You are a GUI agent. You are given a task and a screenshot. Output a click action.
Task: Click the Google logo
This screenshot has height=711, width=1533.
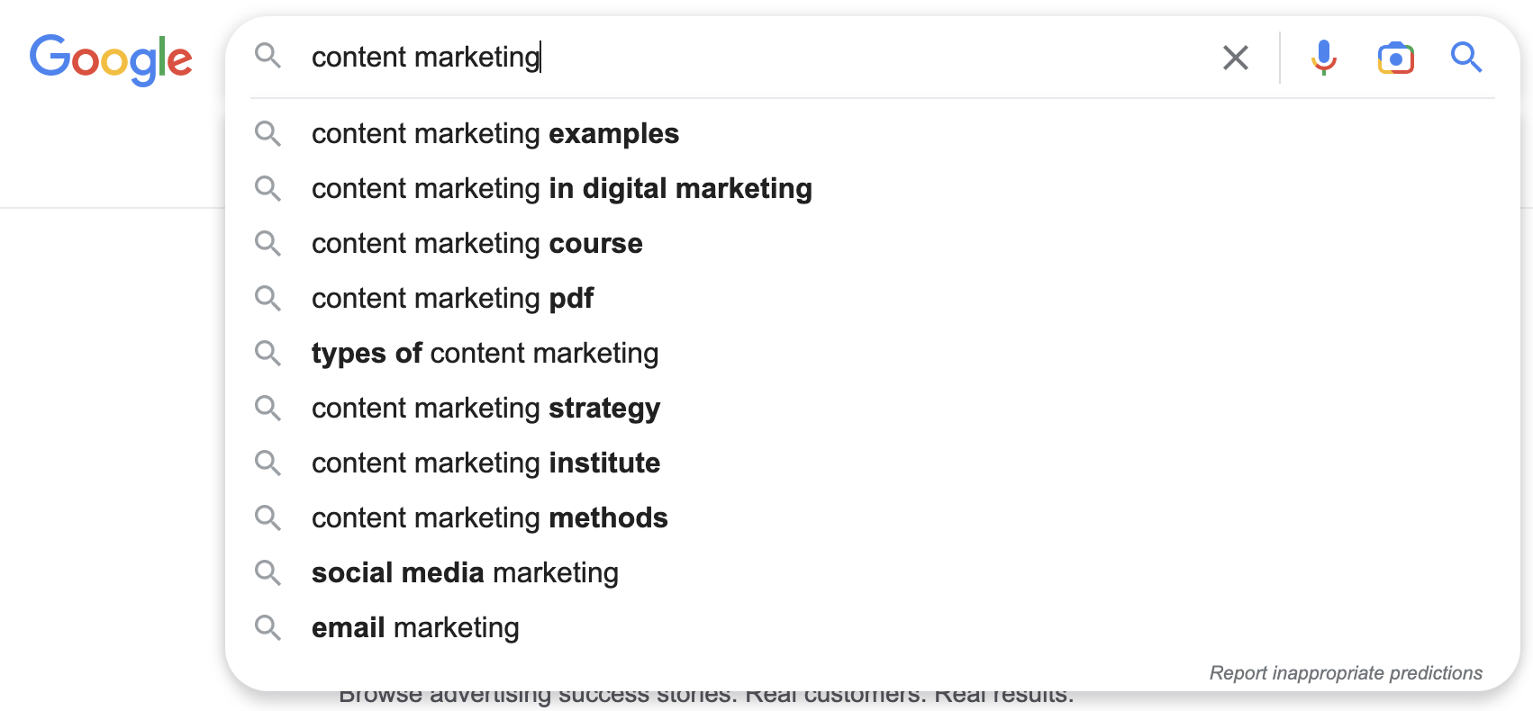click(111, 59)
